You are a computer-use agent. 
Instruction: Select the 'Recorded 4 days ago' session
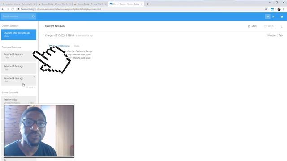tap(19, 80)
